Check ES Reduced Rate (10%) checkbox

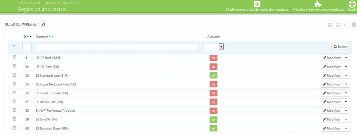pos(14,128)
